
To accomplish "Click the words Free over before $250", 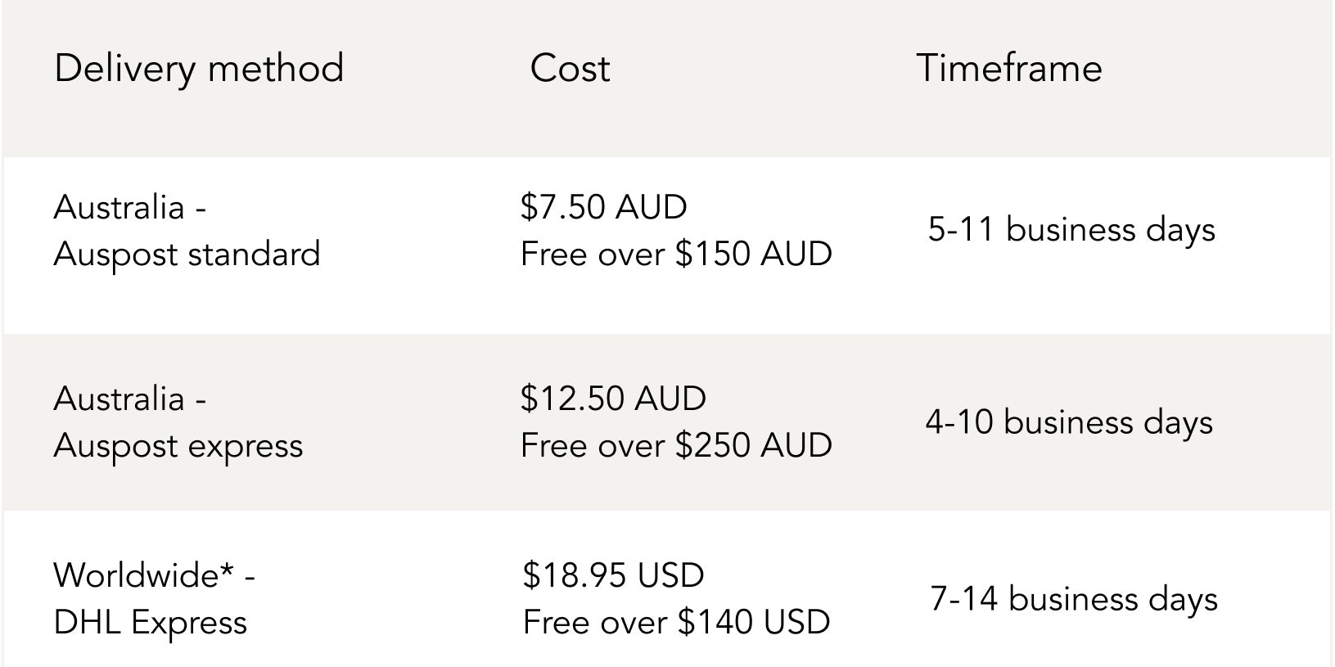I will 594,446.
